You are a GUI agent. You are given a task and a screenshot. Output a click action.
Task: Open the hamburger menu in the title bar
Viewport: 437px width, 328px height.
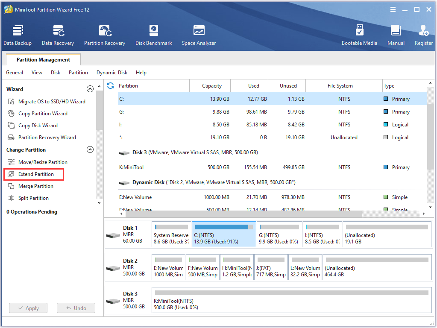[x=393, y=9]
